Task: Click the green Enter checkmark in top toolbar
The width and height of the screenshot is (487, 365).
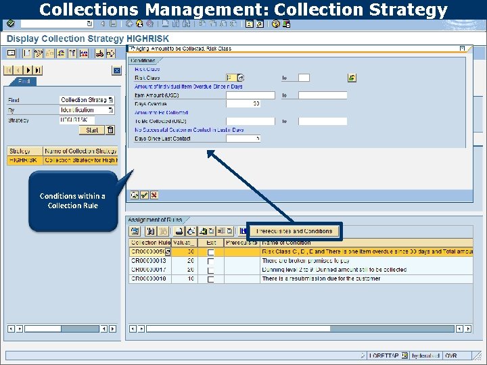Action: point(11,24)
